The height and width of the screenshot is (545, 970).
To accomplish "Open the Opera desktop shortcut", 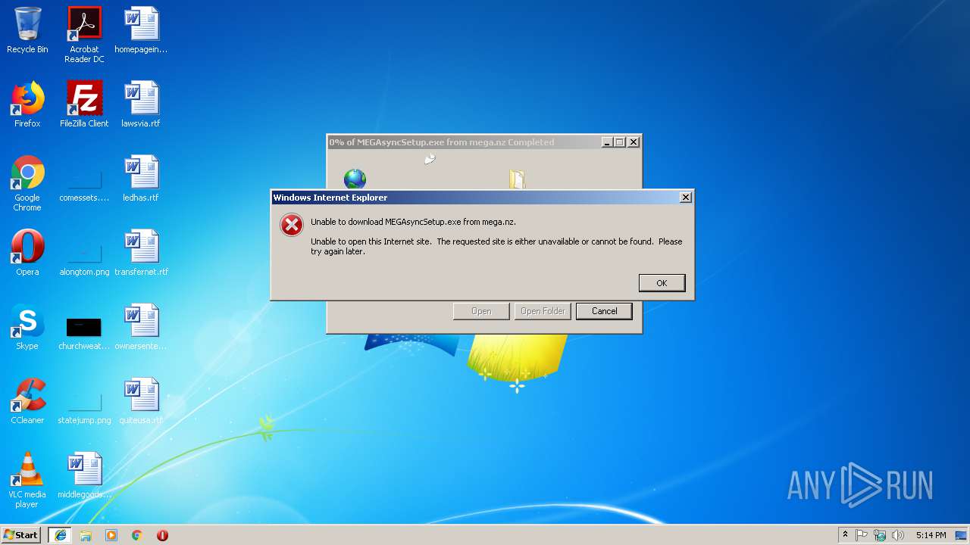I will (x=27, y=253).
